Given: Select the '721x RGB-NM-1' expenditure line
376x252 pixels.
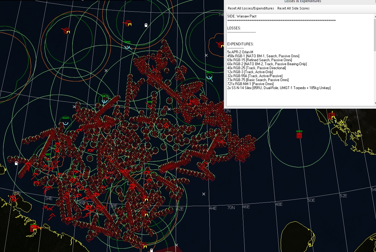Looking at the screenshot, I should pyautogui.click(x=250, y=84).
